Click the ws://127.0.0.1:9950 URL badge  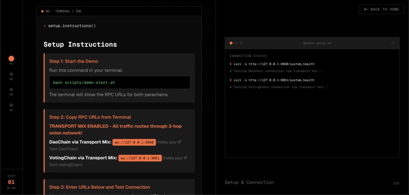(134, 142)
